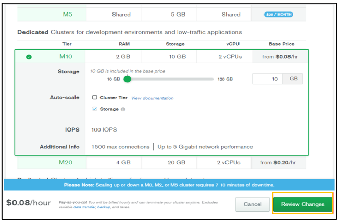The width and height of the screenshot is (339, 222).
Task: Click the green checkmark on M10 tier
Action: click(29, 56)
